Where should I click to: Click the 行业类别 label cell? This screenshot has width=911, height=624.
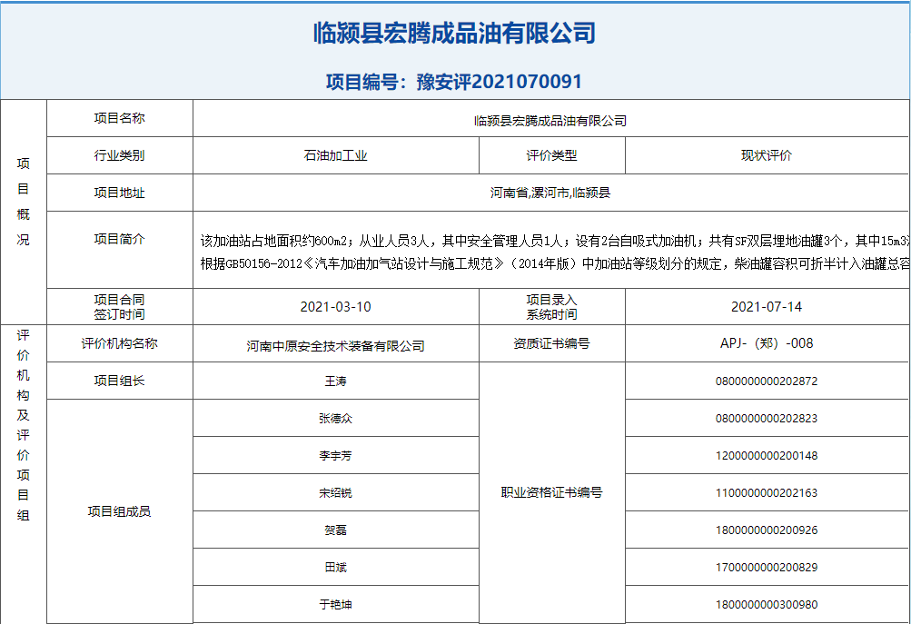[119, 155]
